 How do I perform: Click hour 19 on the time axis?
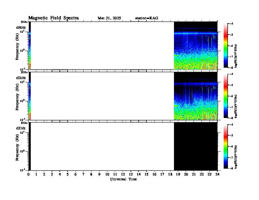[178, 175]
